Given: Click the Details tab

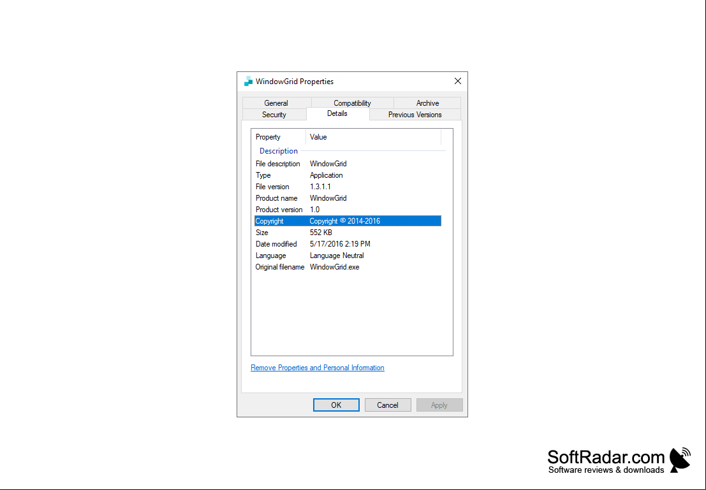Looking at the screenshot, I should coord(337,114).
